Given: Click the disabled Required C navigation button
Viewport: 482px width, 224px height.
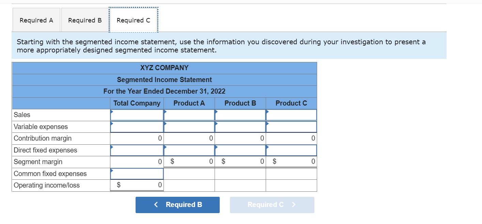Looking at the screenshot, I should [272, 205].
